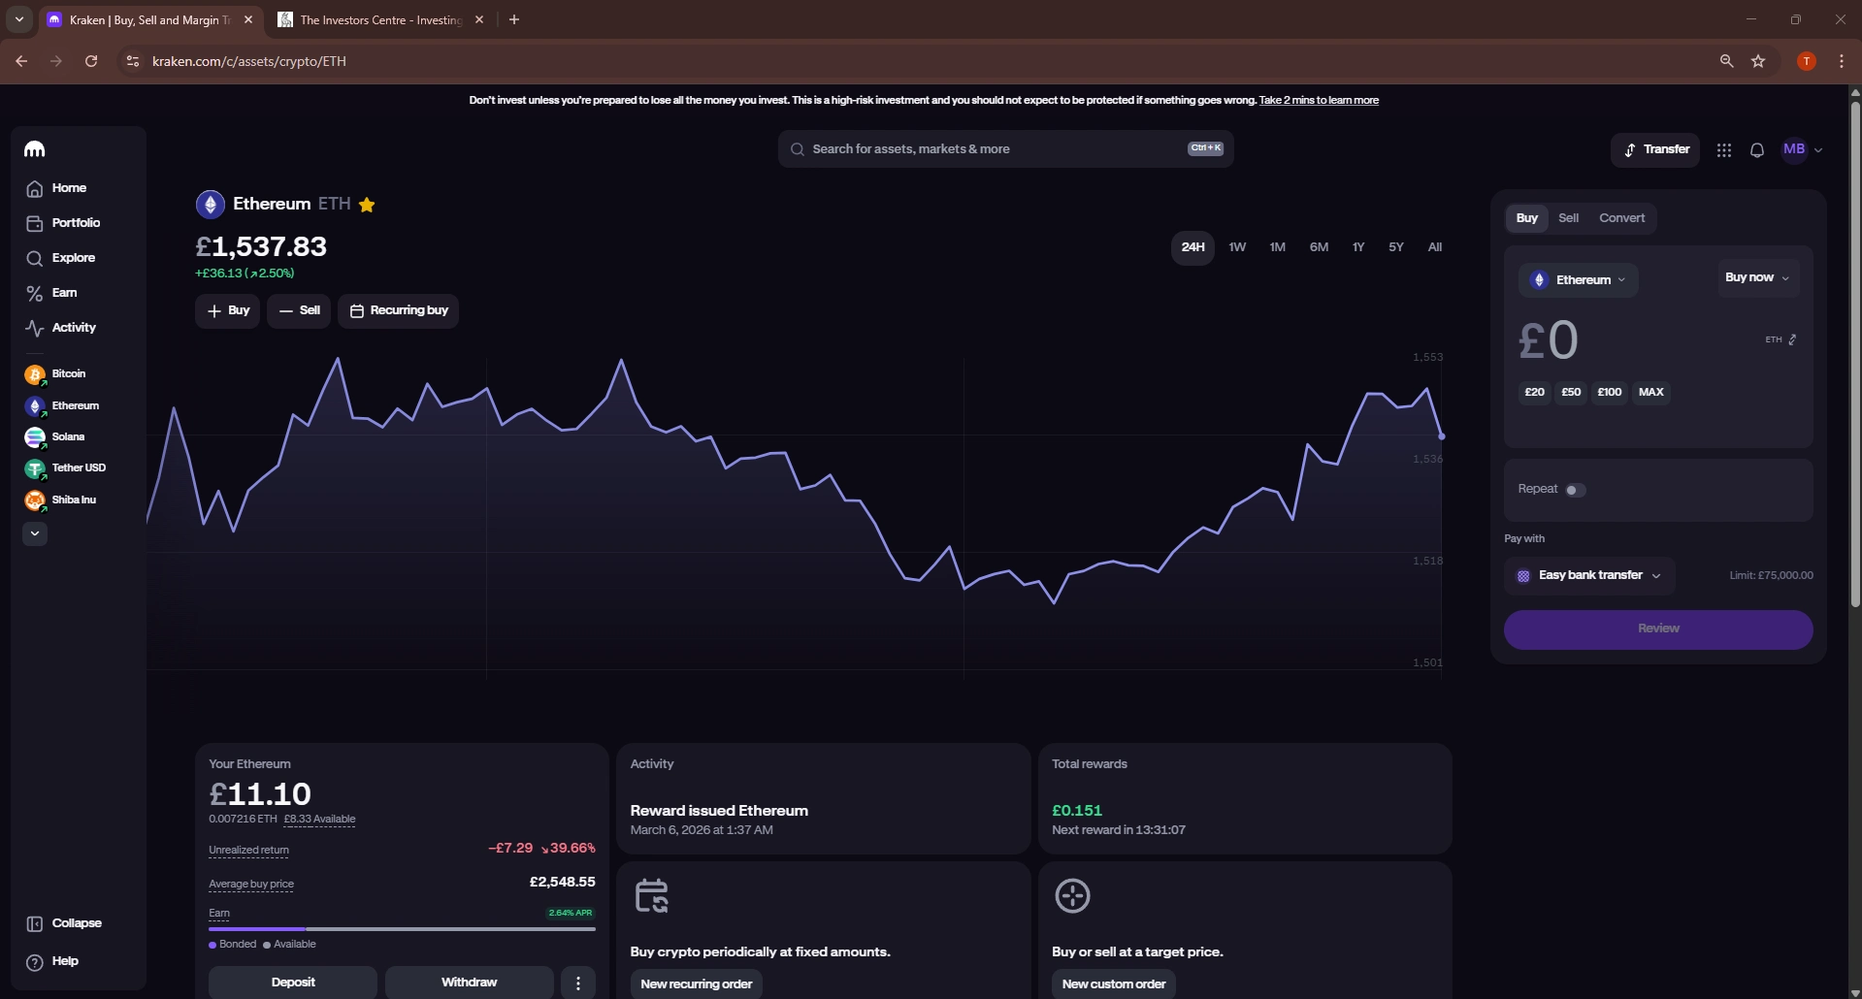Collapse the sidebar
The width and height of the screenshot is (1862, 999).
64,923
